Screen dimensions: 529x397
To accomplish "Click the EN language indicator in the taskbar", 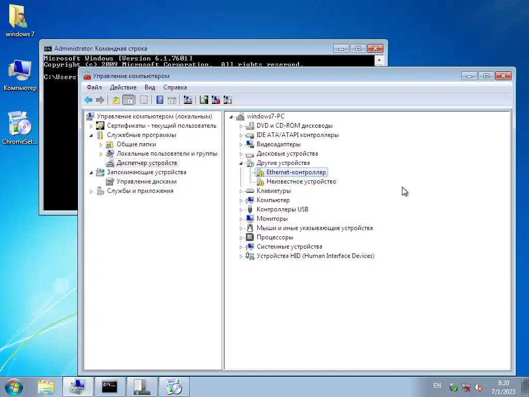I will click(437, 386).
